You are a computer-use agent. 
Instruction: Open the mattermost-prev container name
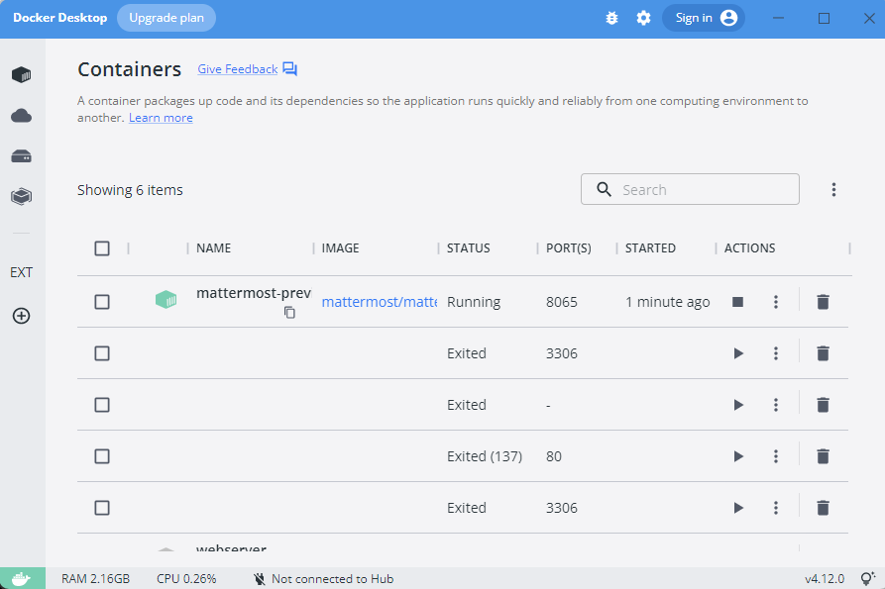tap(254, 293)
